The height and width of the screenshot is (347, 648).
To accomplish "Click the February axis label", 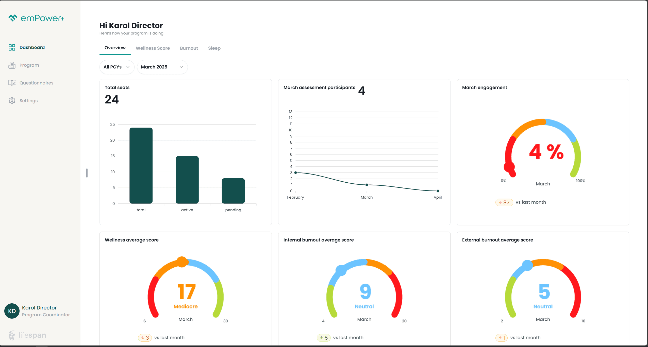I will click(295, 197).
